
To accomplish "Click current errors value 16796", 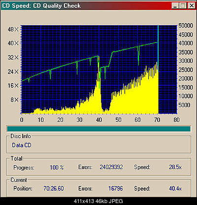I will coord(116,188).
